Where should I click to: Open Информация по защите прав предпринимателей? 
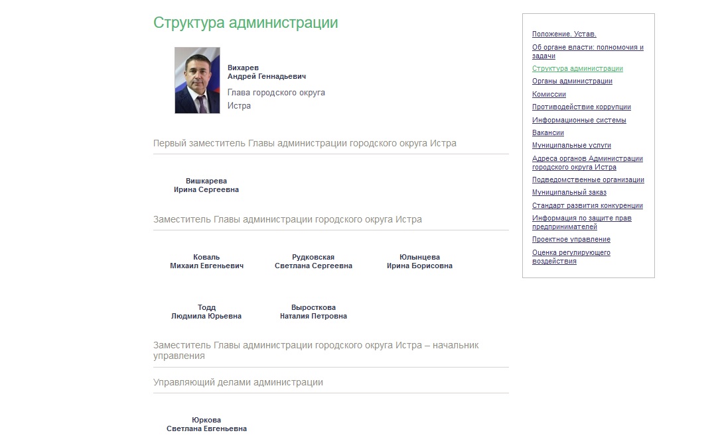(x=581, y=223)
